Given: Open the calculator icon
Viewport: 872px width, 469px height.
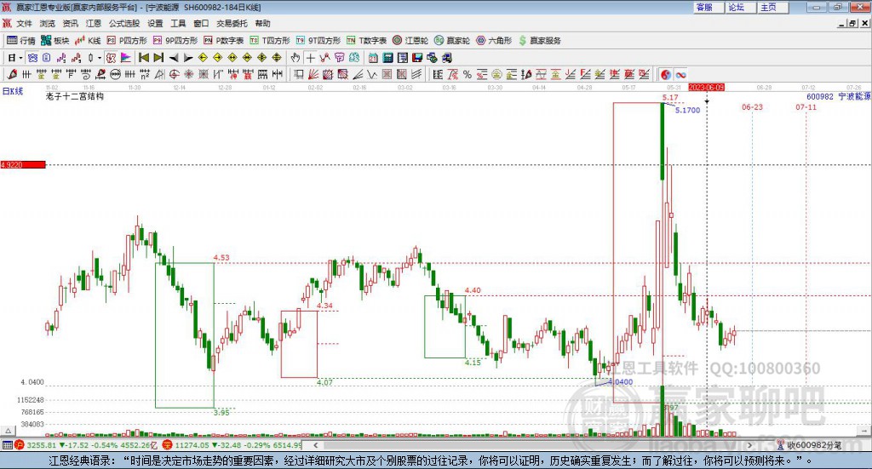Looking at the screenshot, I should [387, 58].
